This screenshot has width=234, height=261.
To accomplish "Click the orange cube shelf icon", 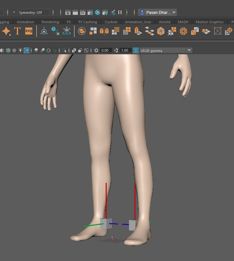I will (161, 31).
